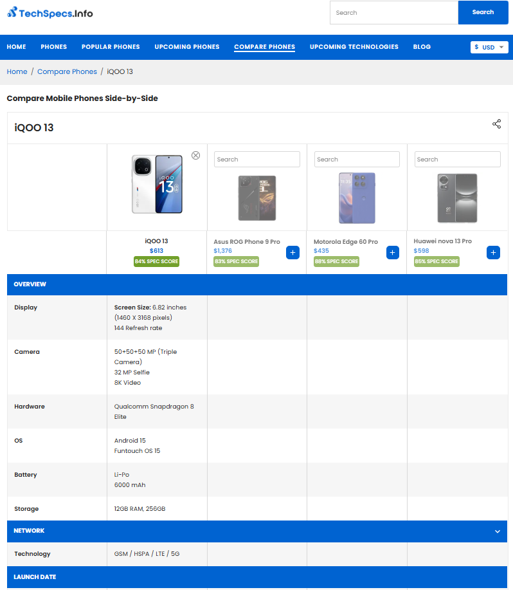Click the Display row label
The width and height of the screenshot is (513, 590).
pyautogui.click(x=26, y=308)
